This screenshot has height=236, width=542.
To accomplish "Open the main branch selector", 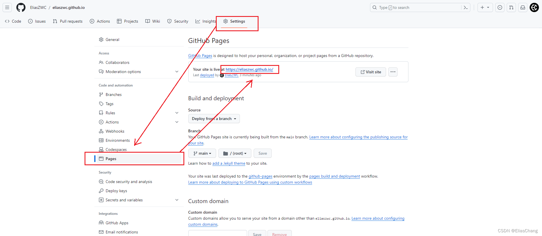I will pyautogui.click(x=202, y=153).
